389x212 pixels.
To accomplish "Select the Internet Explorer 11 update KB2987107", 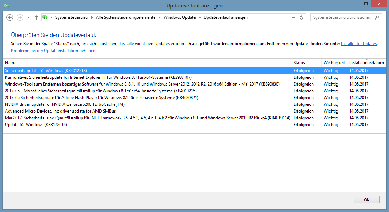I will 195,77.
